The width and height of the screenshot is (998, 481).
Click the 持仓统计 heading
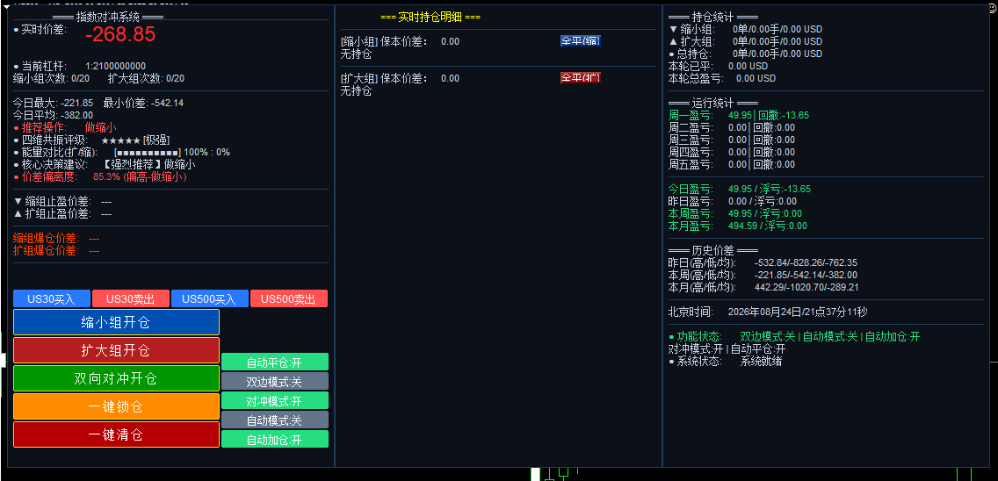pos(712,18)
